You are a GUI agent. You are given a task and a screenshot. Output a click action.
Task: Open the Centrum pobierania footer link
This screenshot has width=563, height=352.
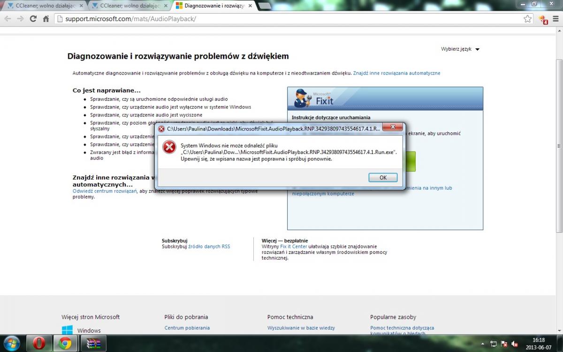pyautogui.click(x=187, y=328)
